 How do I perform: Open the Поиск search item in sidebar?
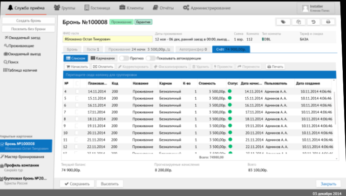[x=14, y=61]
